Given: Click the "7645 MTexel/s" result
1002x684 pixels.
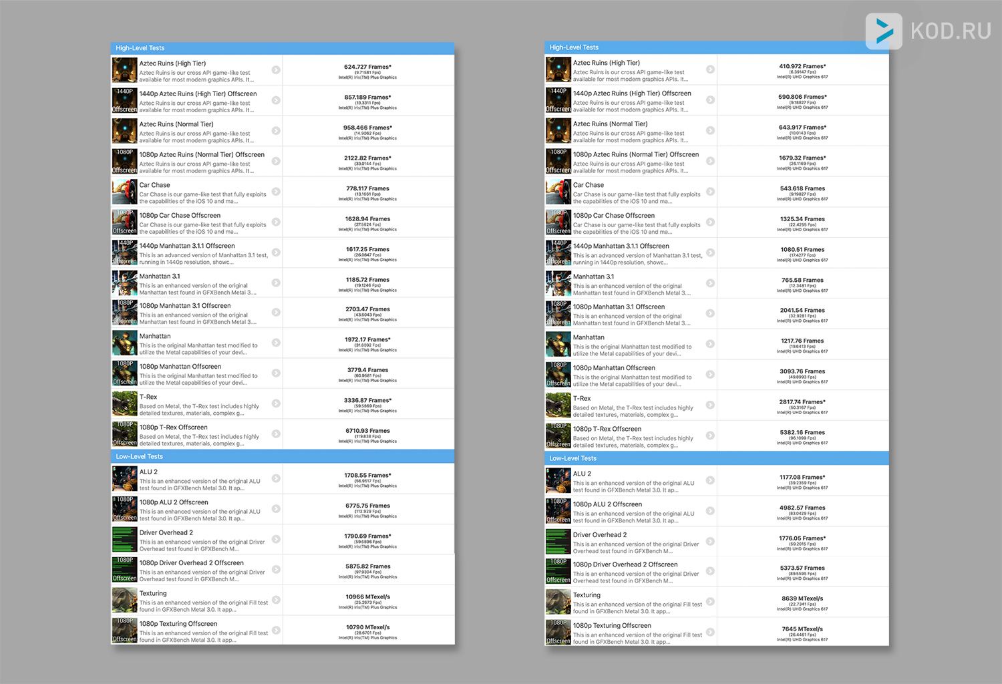Looking at the screenshot, I should [x=802, y=629].
